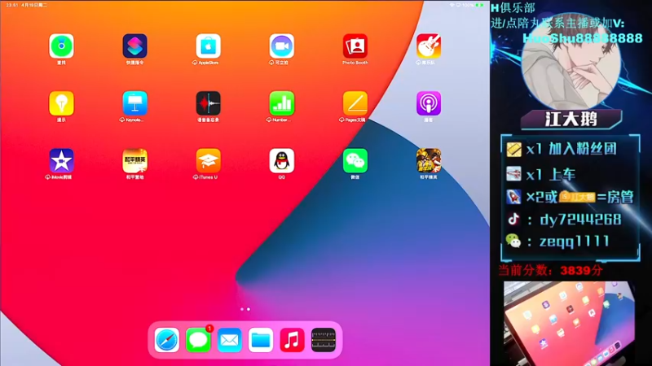
Task: Click the streamer avatar portrait
Action: pyautogui.click(x=571, y=61)
